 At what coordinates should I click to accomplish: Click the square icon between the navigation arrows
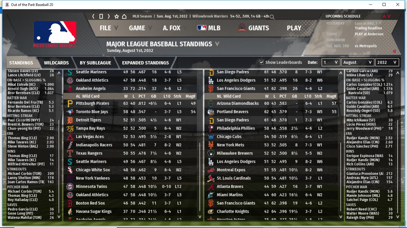(101, 16)
